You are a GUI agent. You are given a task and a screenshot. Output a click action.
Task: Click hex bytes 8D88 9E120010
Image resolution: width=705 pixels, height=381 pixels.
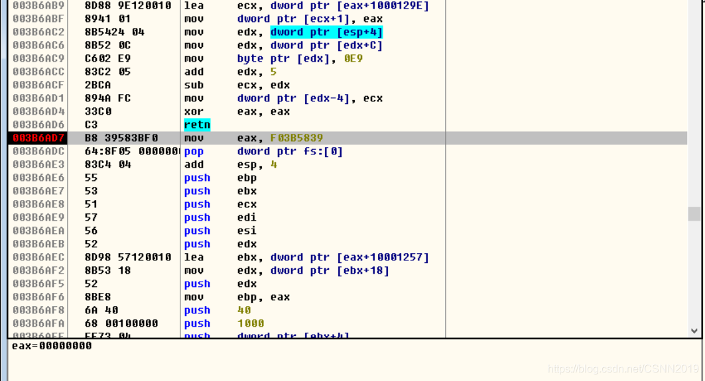coord(128,5)
